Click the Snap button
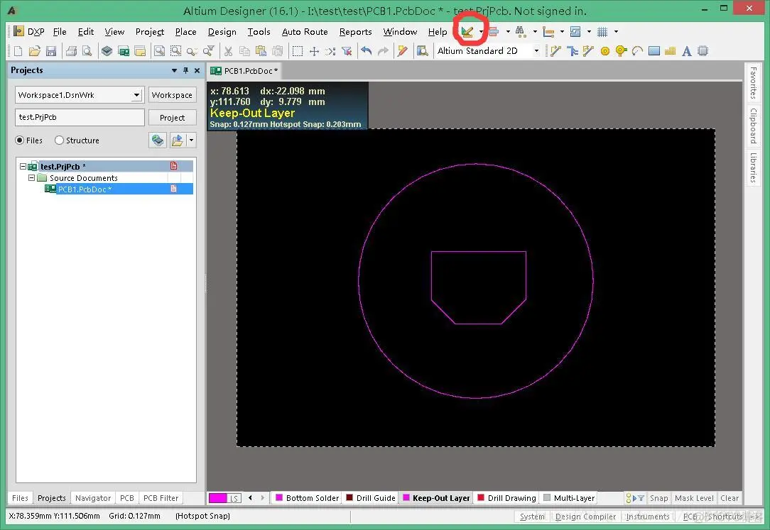 pyautogui.click(x=658, y=498)
